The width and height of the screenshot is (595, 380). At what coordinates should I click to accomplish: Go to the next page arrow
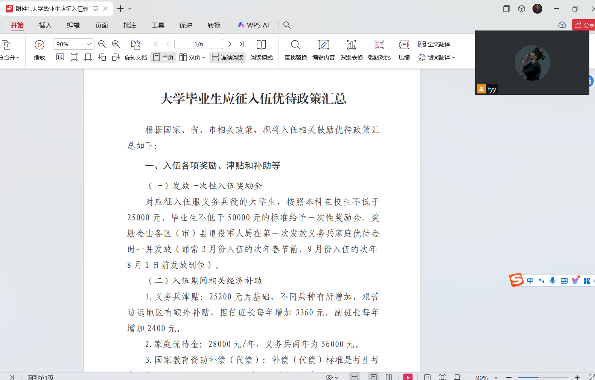230,44
